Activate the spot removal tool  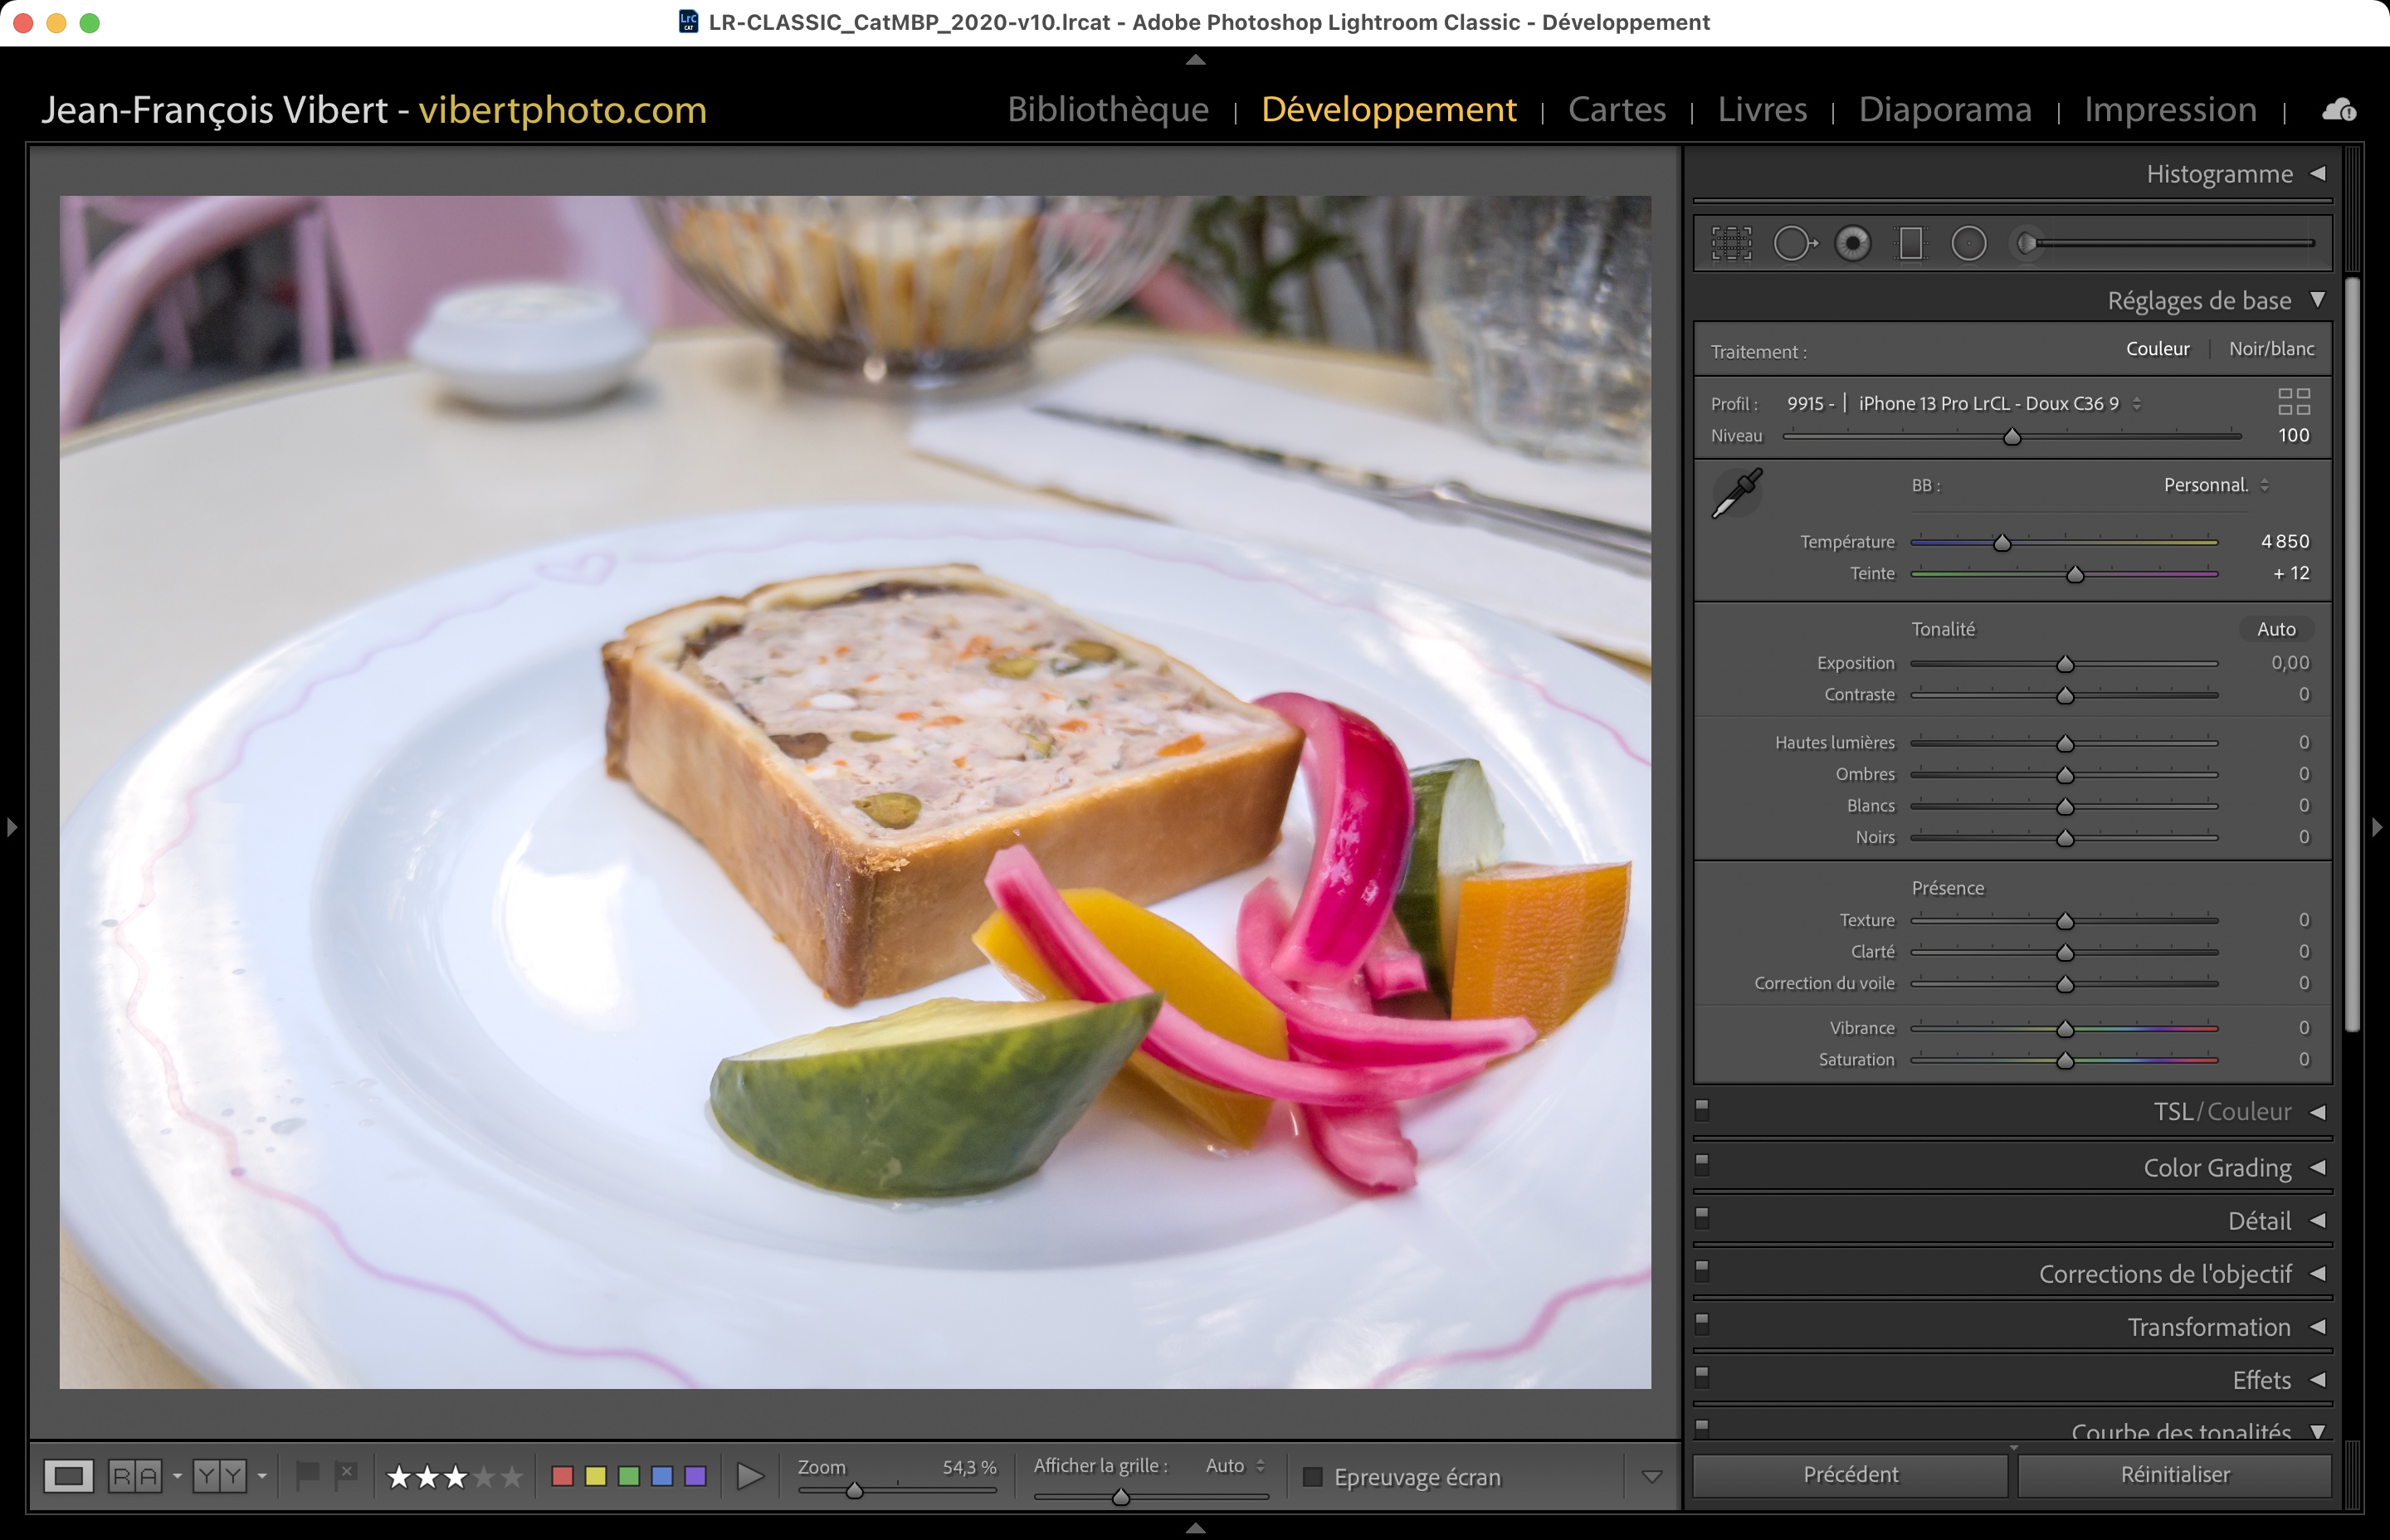1793,243
